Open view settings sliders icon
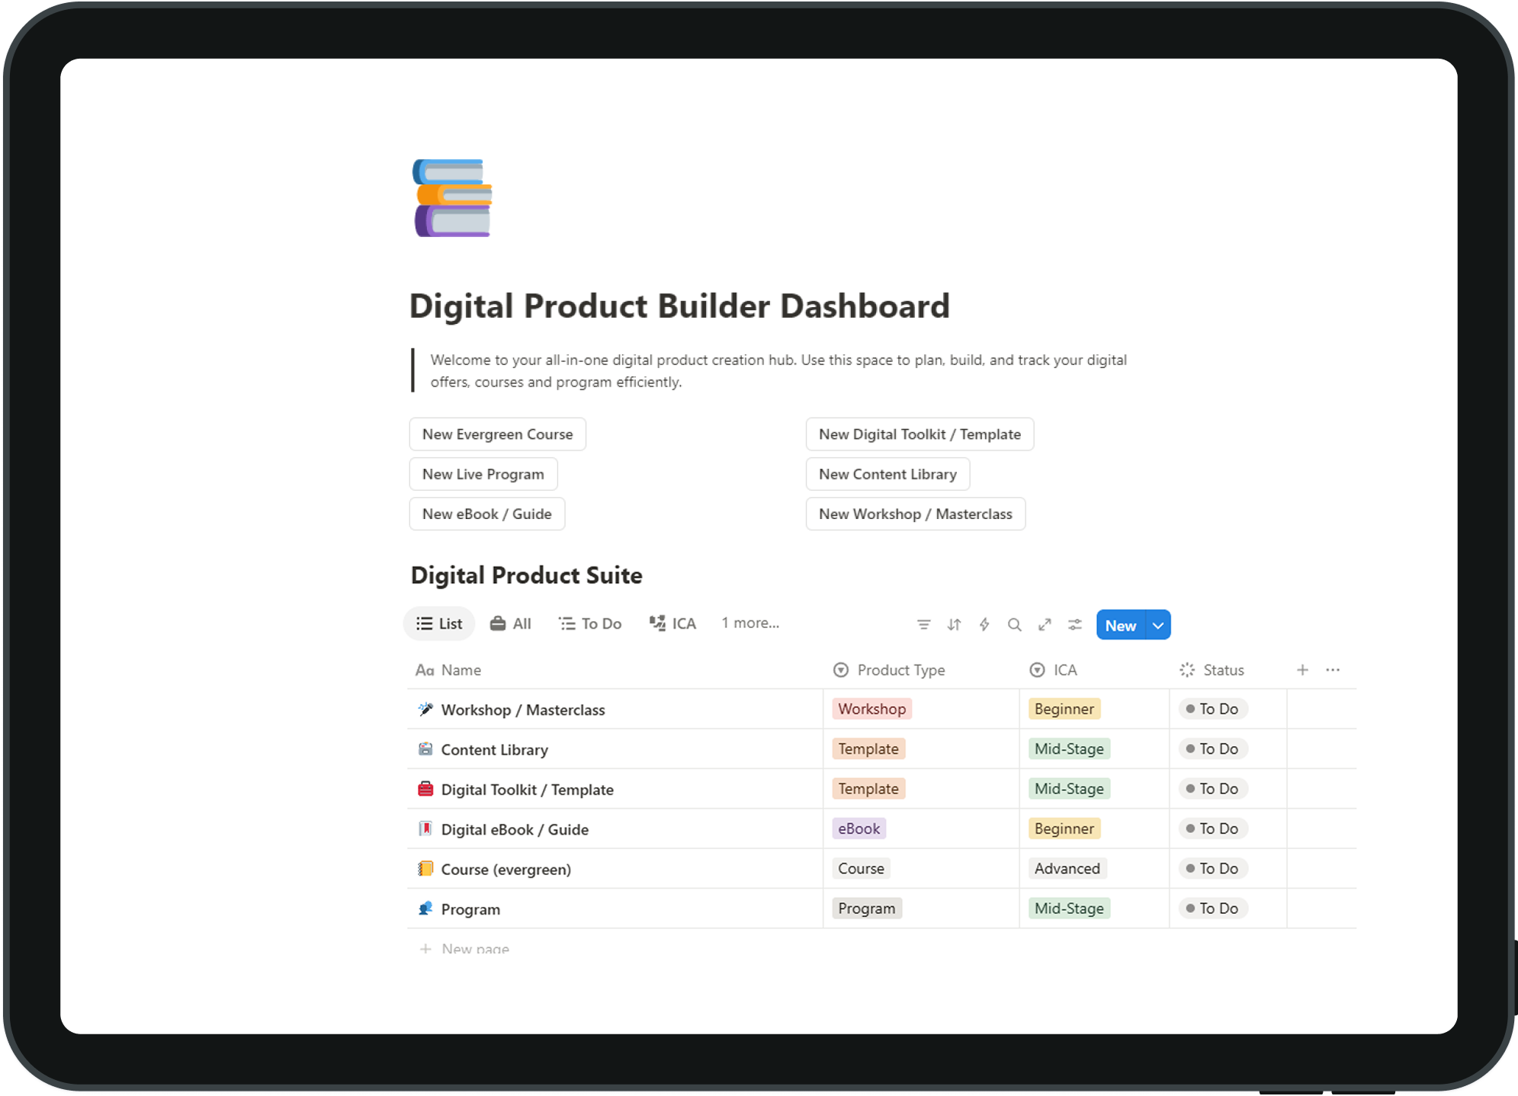 [x=1075, y=625]
